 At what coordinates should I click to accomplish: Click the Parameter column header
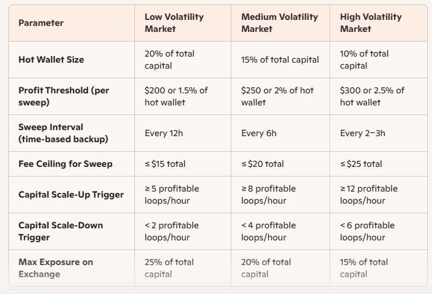(41, 23)
